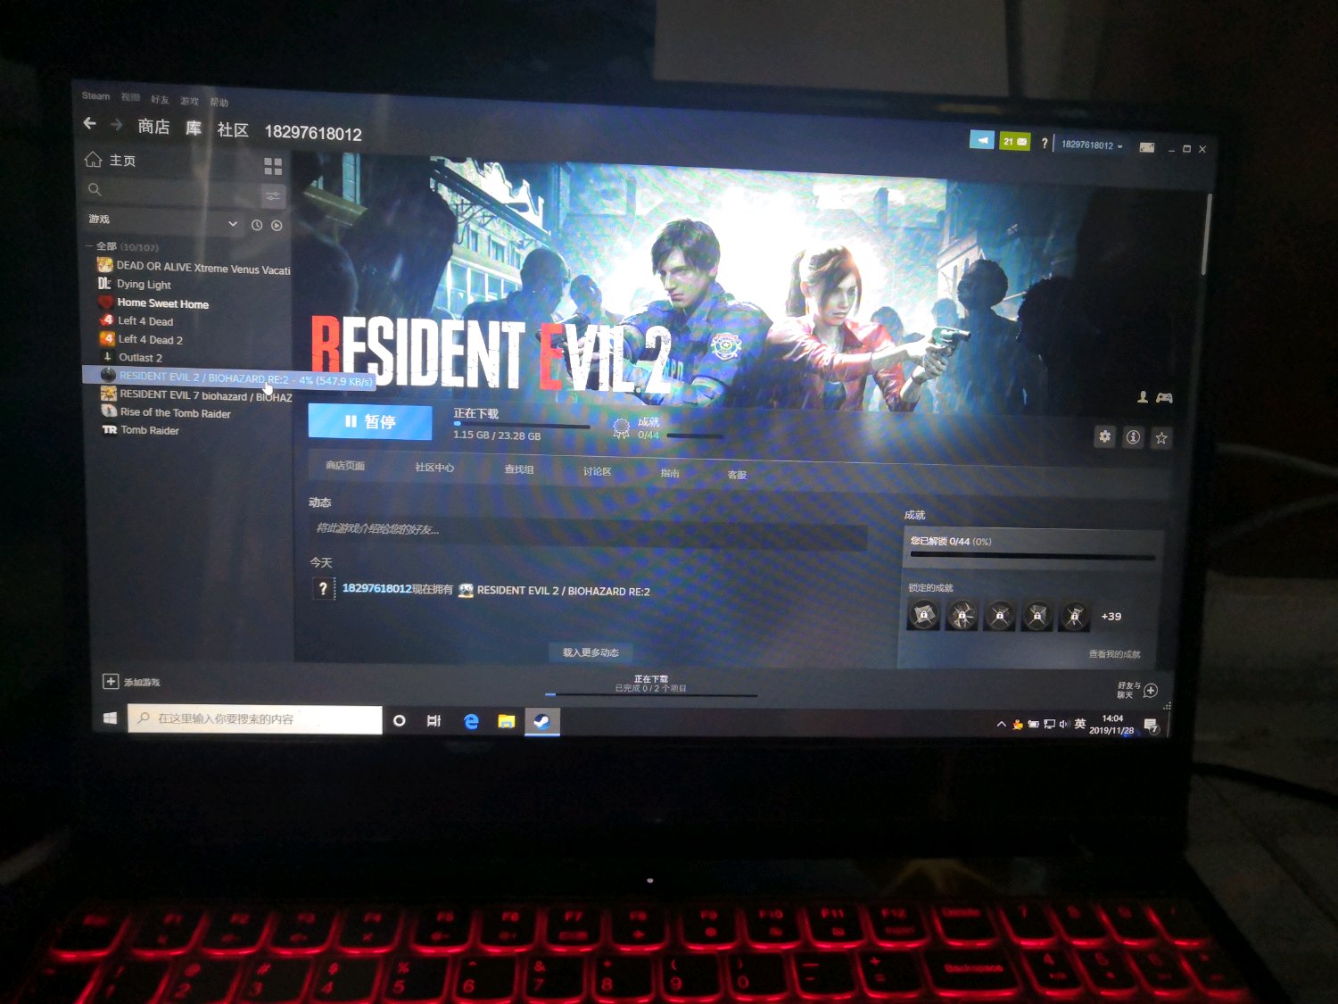This screenshot has height=1004, width=1338.
Task: Click the single-player person icon
Action: [1143, 396]
